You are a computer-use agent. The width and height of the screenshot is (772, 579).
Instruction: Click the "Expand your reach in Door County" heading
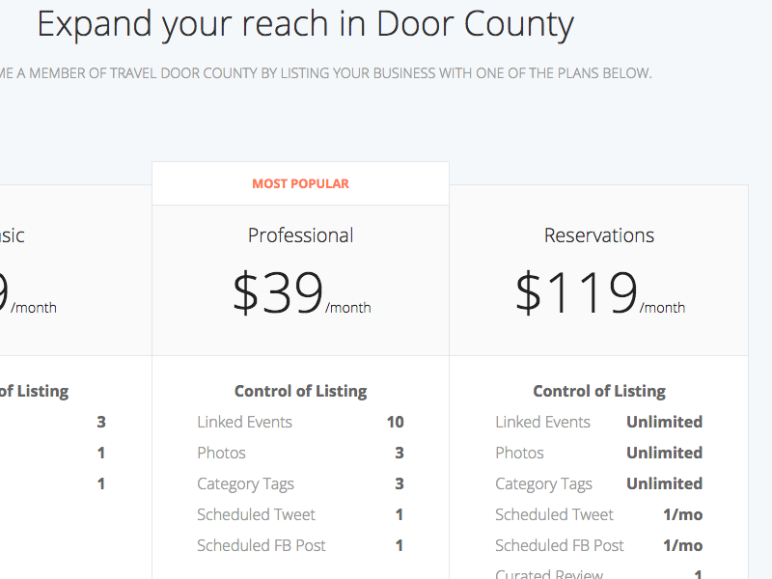pyautogui.click(x=305, y=24)
